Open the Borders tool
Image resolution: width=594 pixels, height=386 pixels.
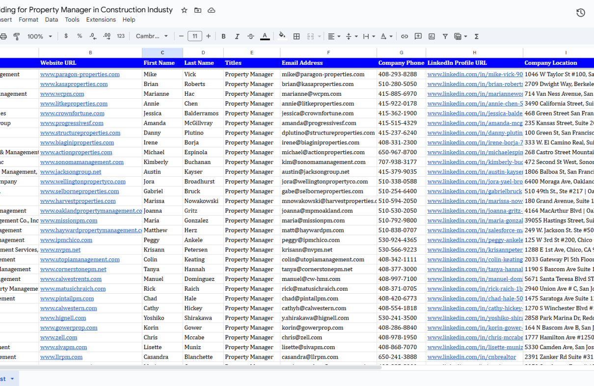[297, 36]
